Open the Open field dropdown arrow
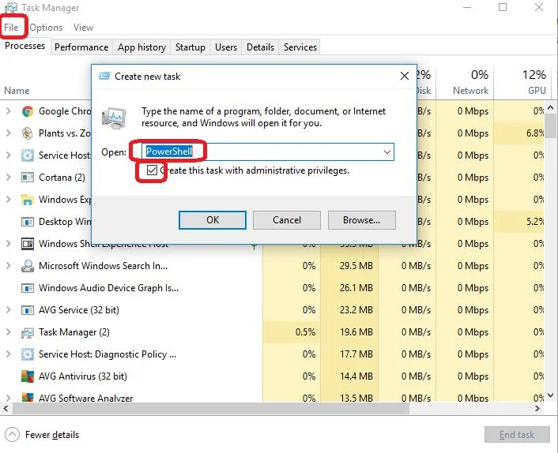The image size is (558, 453). (x=387, y=152)
